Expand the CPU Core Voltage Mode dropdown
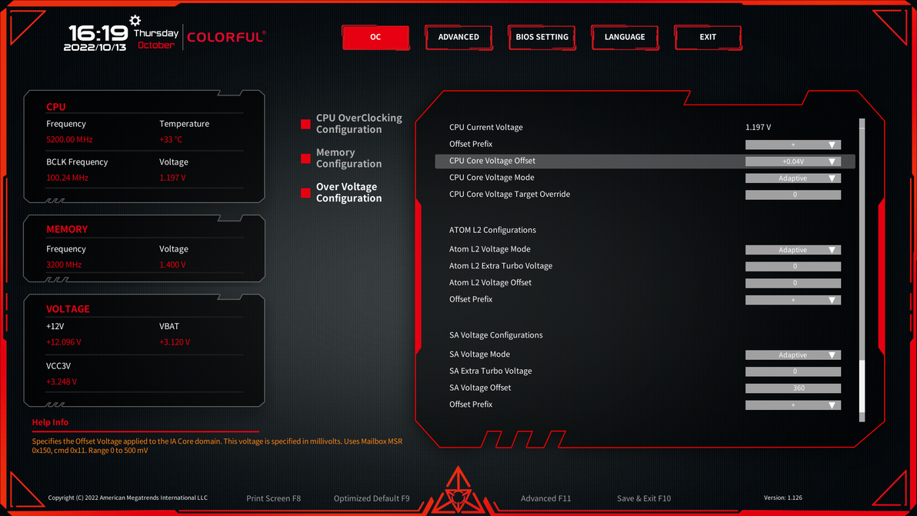917x516 pixels. click(793, 178)
